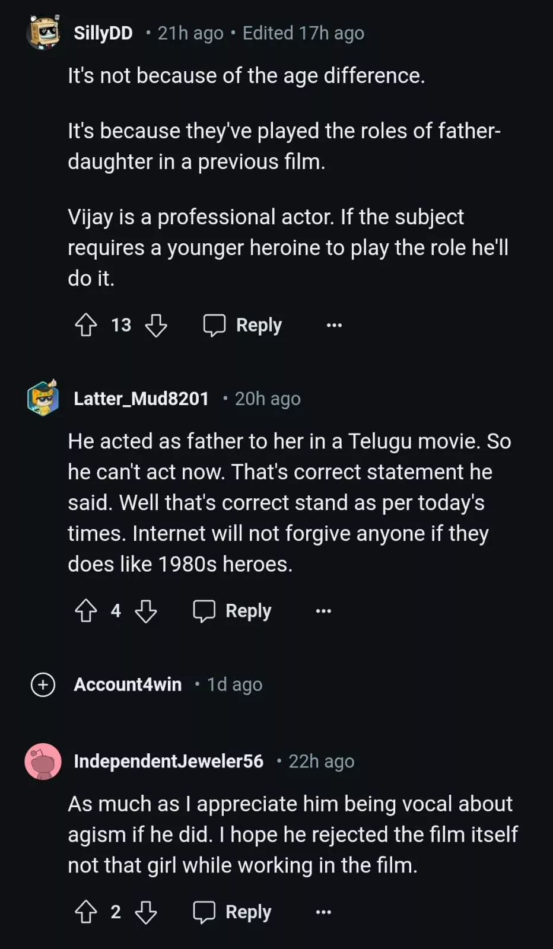The width and height of the screenshot is (553, 949).
Task: Reply to Latter_Mud8201's comment
Action: pos(233,611)
